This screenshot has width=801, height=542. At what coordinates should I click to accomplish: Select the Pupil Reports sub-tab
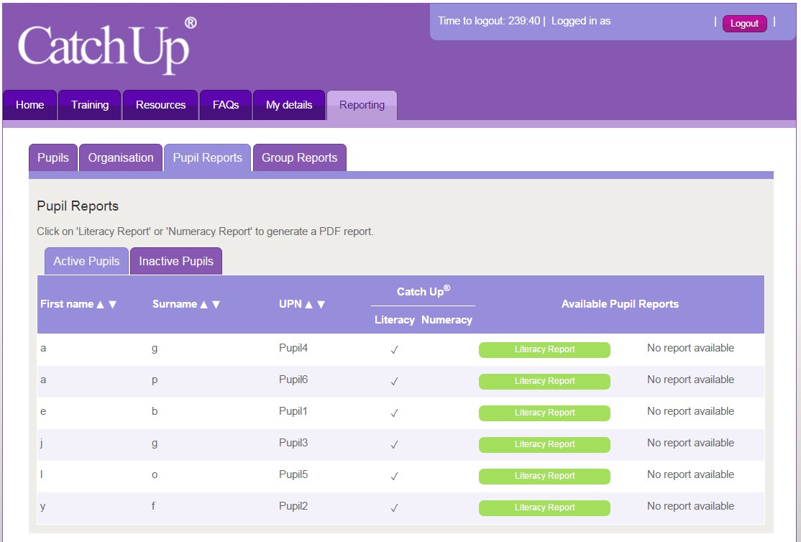207,158
